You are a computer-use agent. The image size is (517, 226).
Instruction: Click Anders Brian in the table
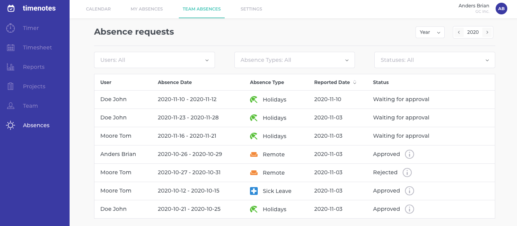coord(118,154)
